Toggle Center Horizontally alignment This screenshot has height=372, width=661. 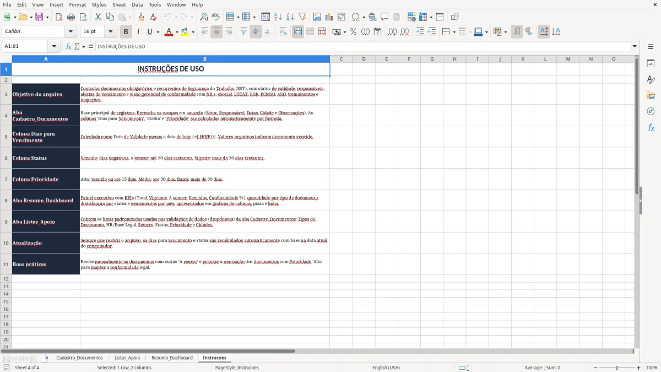(216, 32)
